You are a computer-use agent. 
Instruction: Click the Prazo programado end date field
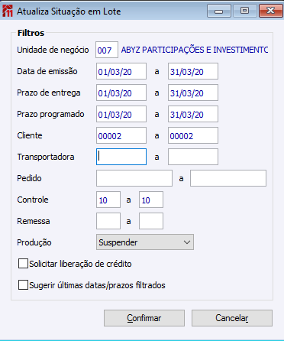click(x=193, y=114)
